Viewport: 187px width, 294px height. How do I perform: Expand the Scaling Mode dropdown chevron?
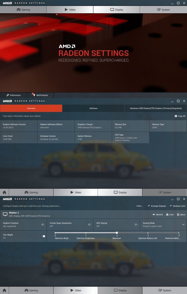pos(183,225)
